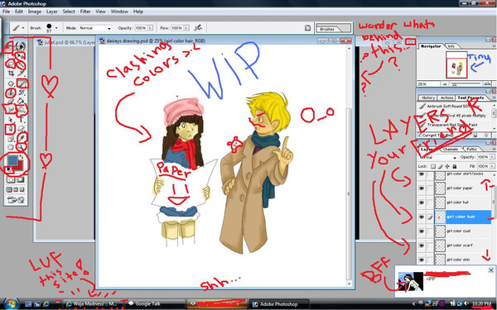The image size is (497, 310).
Task: Toggle Current Tool Only checkbox
Action: 420,135
